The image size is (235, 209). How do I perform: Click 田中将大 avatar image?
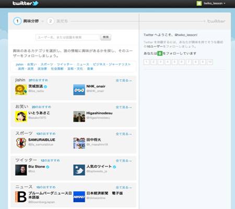point(79,143)
